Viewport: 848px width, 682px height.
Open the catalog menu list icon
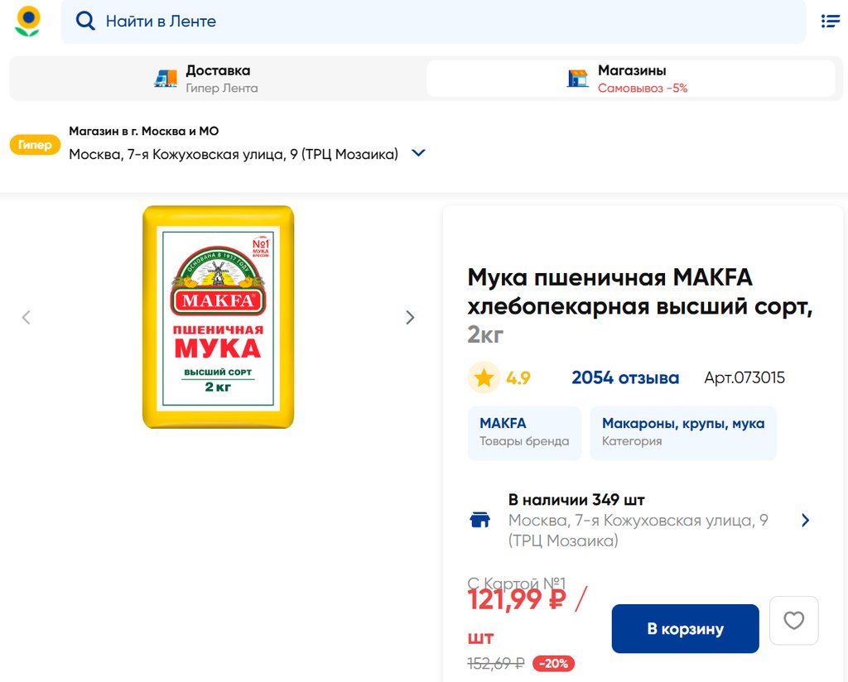[x=830, y=22]
